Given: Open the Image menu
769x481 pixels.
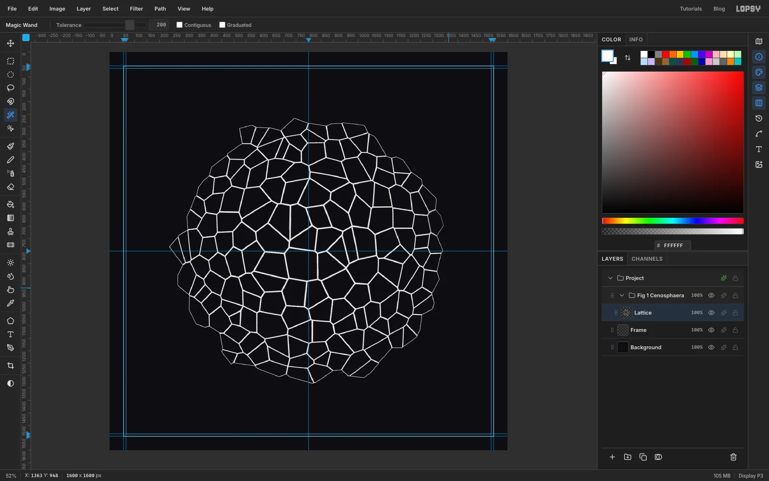Looking at the screenshot, I should 57,9.
